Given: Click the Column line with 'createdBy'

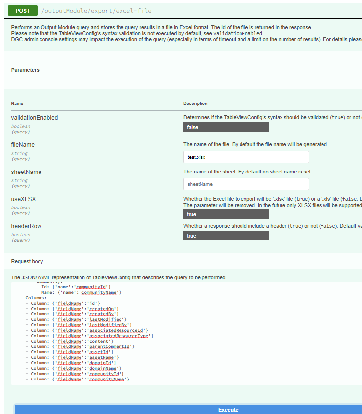Looking at the screenshot, I should pyautogui.click(x=72, y=314).
